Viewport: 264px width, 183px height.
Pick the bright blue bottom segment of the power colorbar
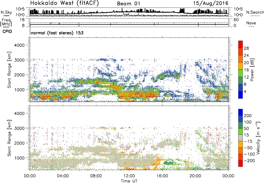point(241,95)
